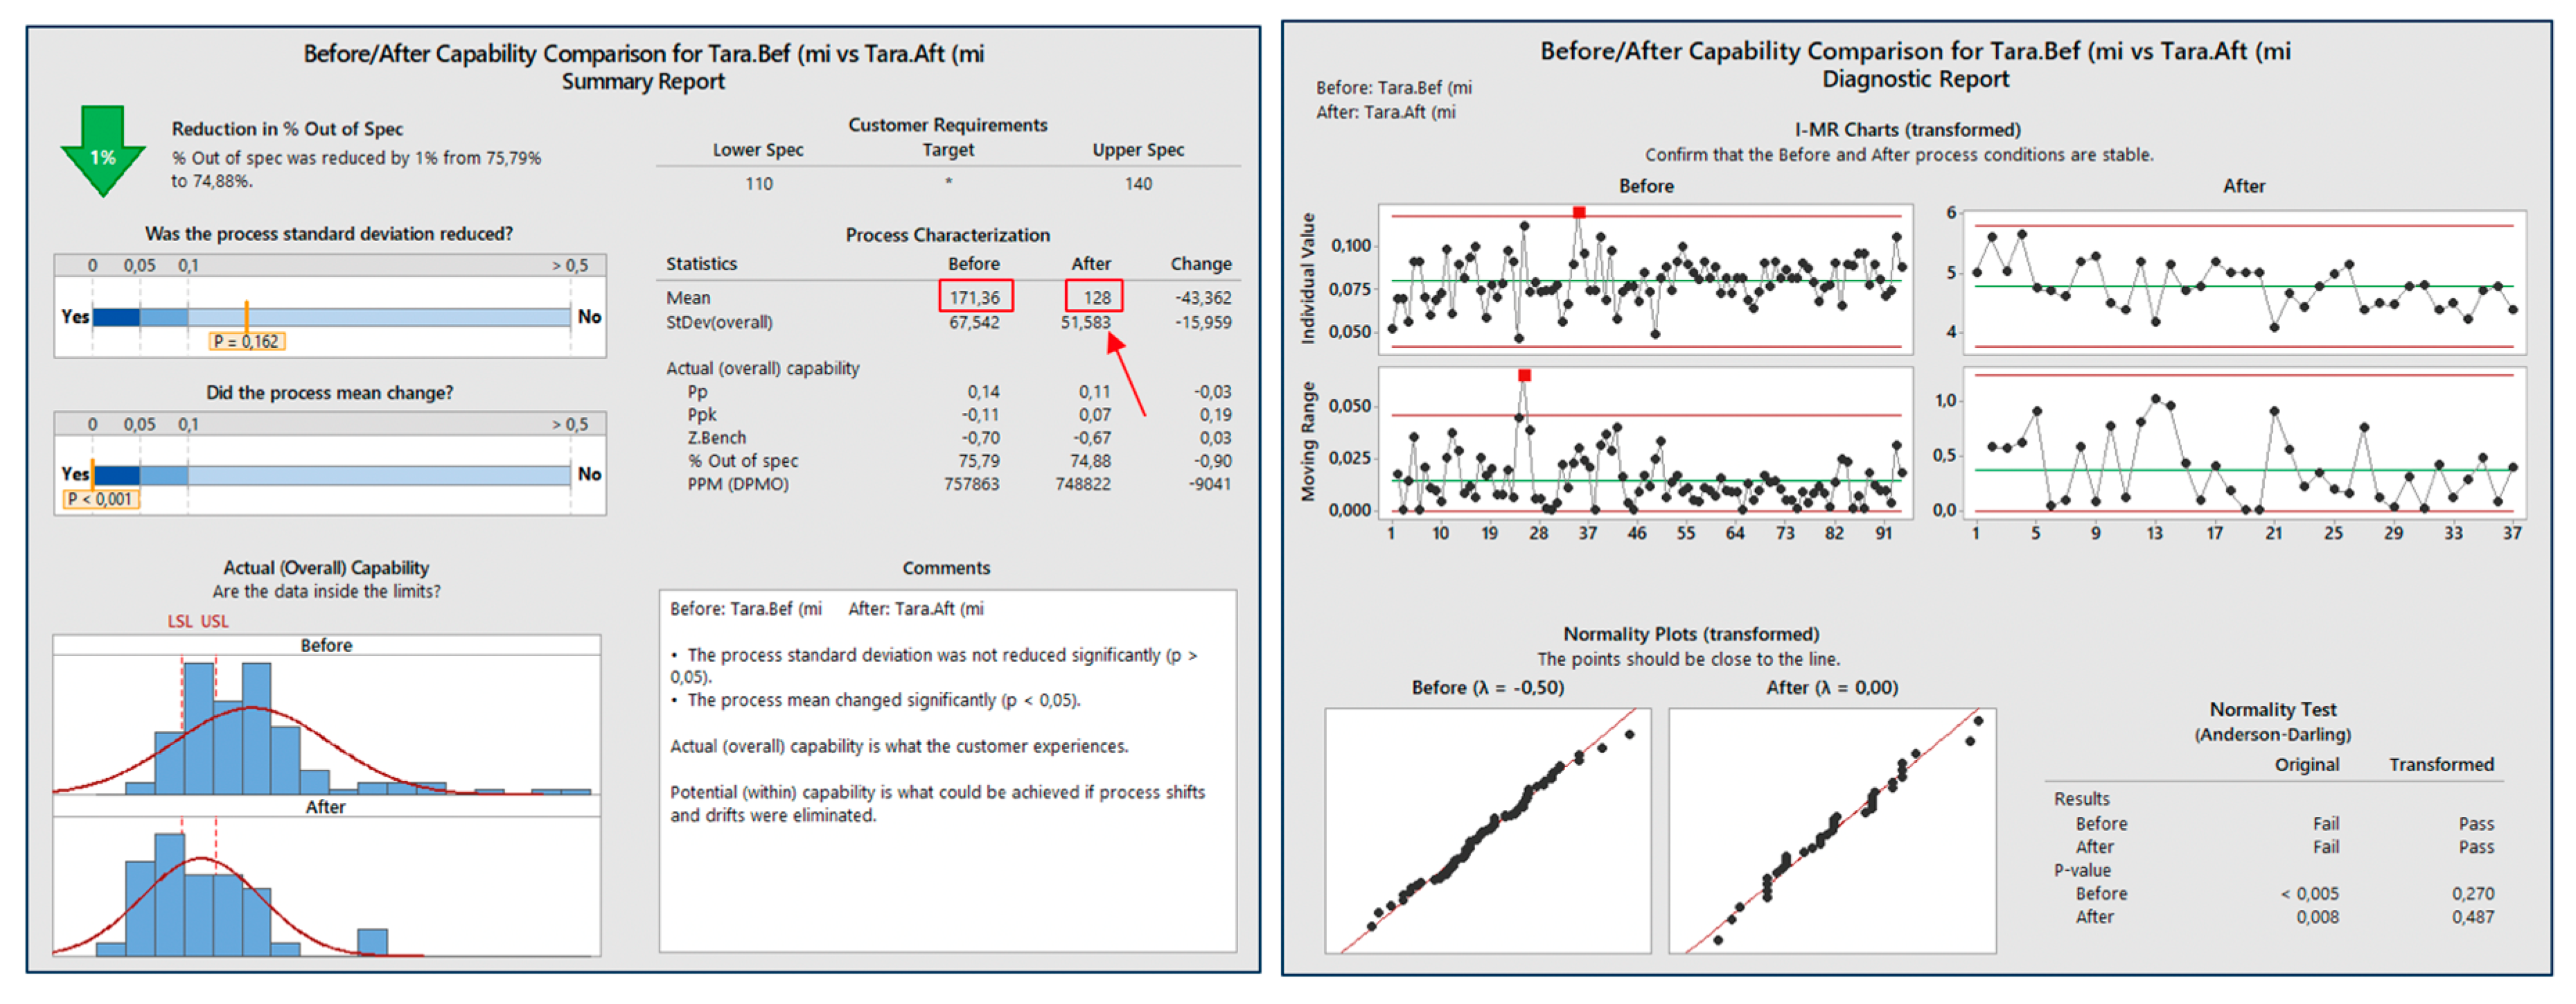Click the Before normality plot
2576x1004 pixels.
(1487, 830)
